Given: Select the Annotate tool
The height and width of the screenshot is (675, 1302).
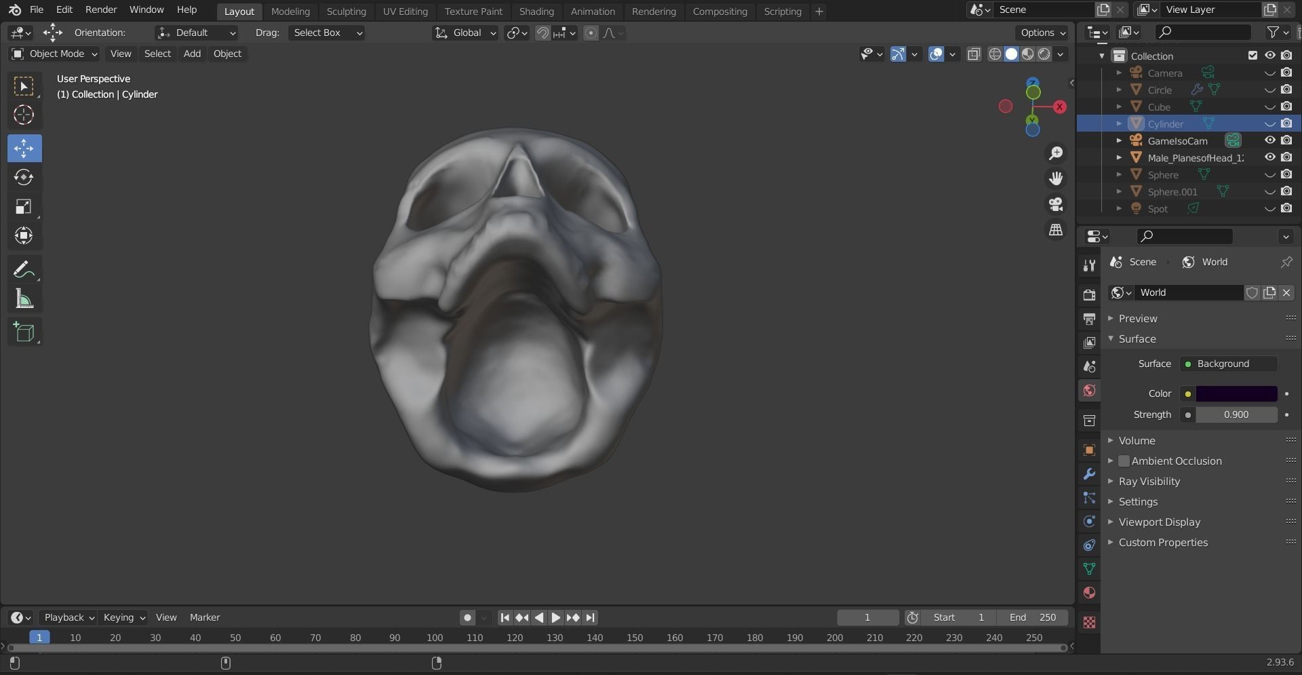Looking at the screenshot, I should coord(24,269).
